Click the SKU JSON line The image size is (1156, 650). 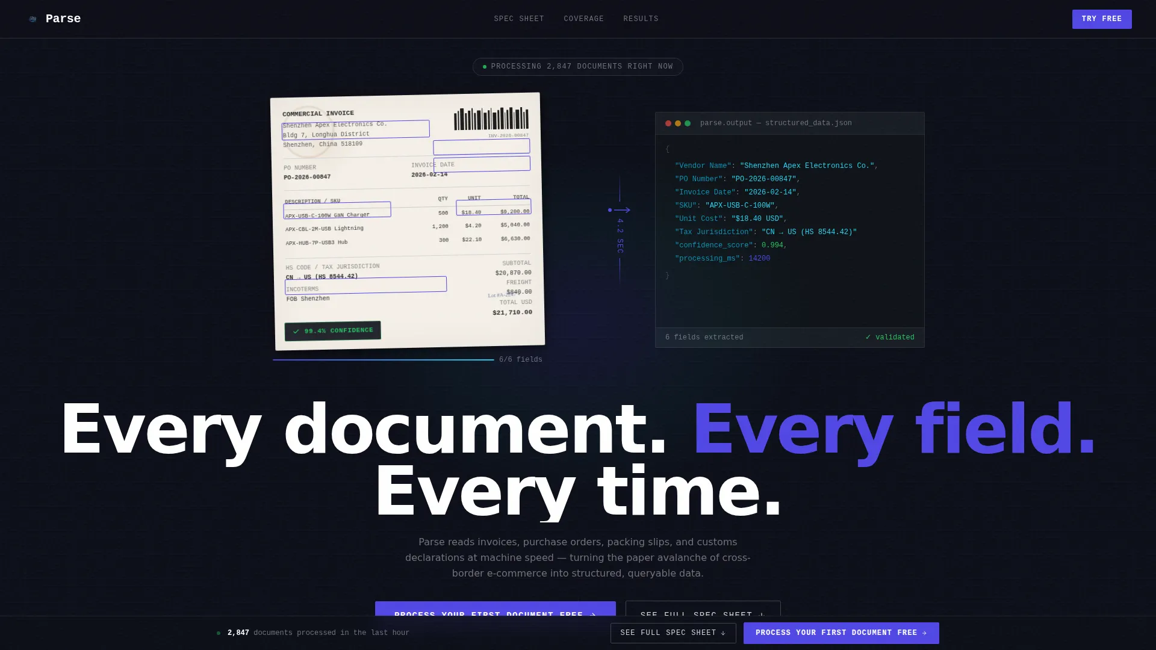click(727, 206)
